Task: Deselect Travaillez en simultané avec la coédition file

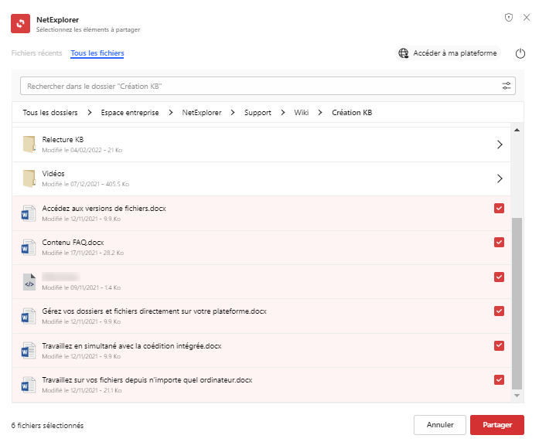Action: 499,345
